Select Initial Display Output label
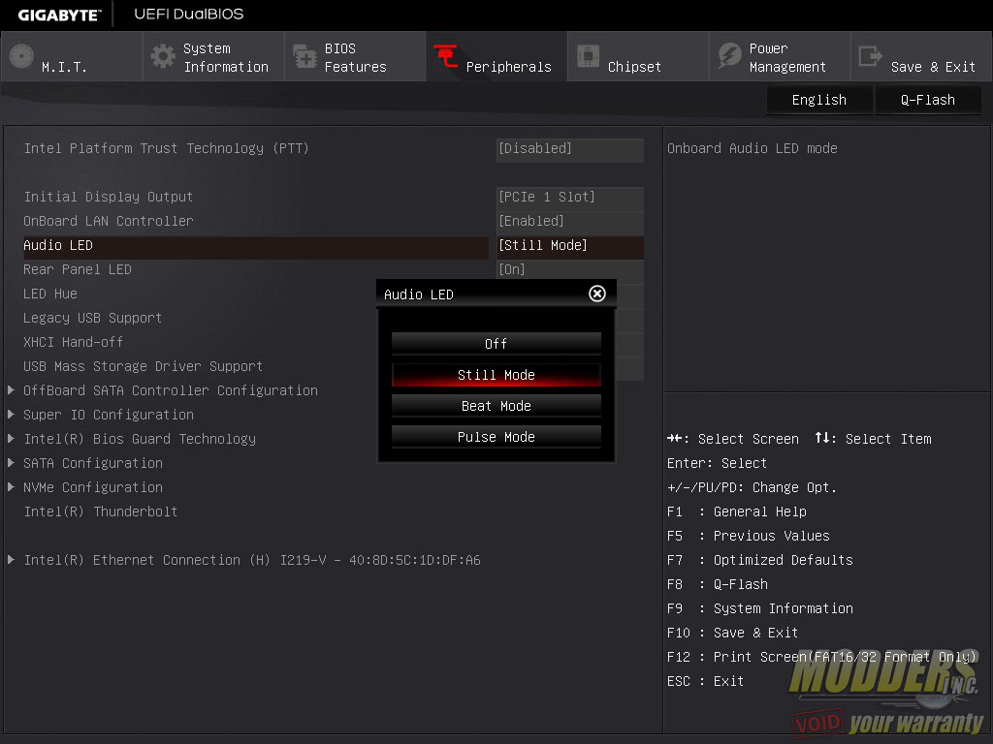The image size is (993, 744). tap(108, 197)
